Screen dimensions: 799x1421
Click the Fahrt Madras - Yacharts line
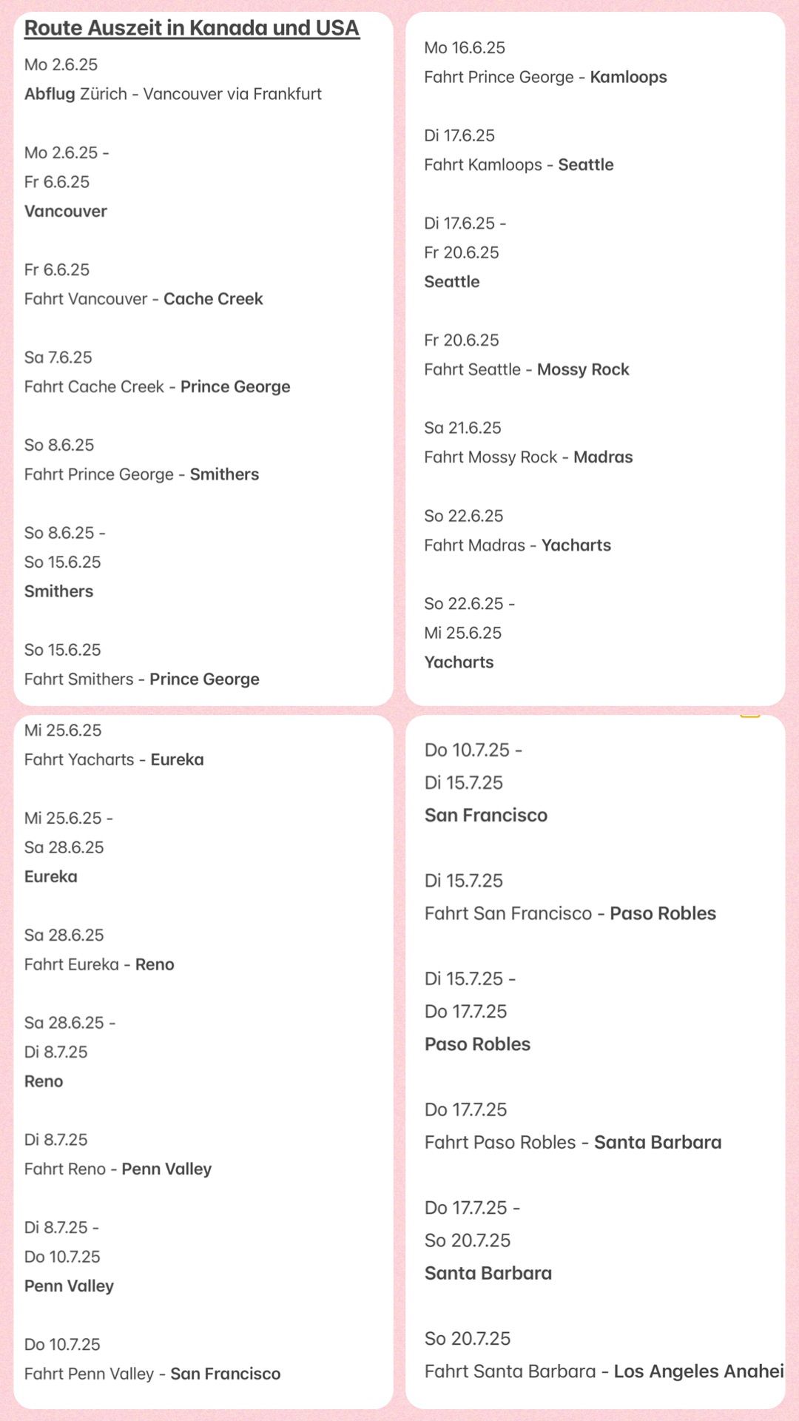[518, 545]
